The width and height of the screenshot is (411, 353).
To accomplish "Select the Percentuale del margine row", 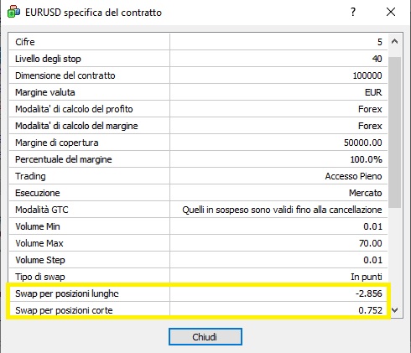I will click(x=199, y=159).
